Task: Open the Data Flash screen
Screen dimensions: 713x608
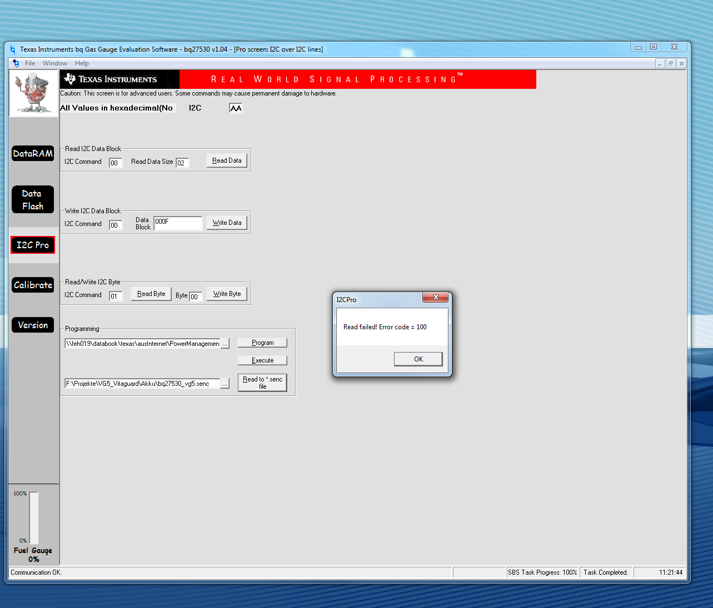Action: click(x=33, y=200)
